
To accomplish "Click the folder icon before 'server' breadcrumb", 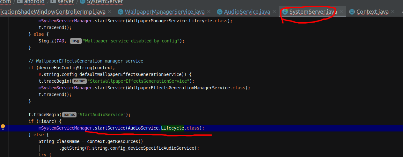I will point(53,2).
